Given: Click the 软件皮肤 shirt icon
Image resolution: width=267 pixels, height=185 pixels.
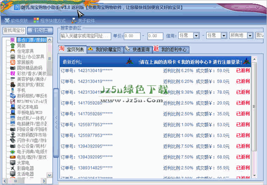Looking at the screenshot, I should 7,21.
